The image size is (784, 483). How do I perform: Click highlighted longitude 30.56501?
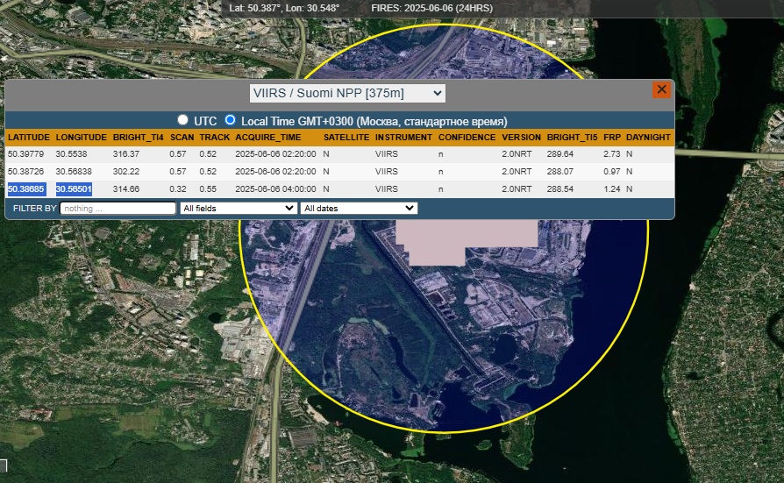74,189
